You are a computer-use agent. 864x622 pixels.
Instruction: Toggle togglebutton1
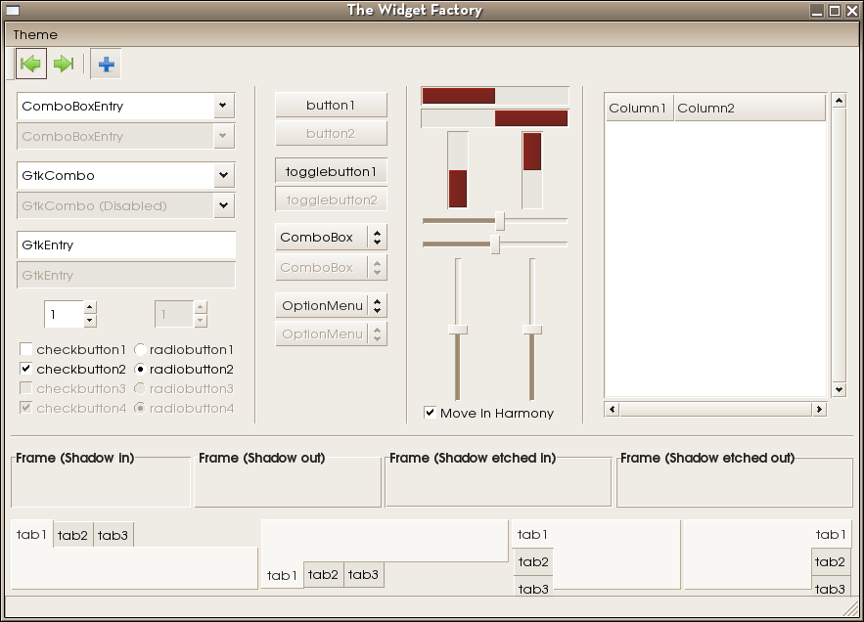click(x=331, y=171)
